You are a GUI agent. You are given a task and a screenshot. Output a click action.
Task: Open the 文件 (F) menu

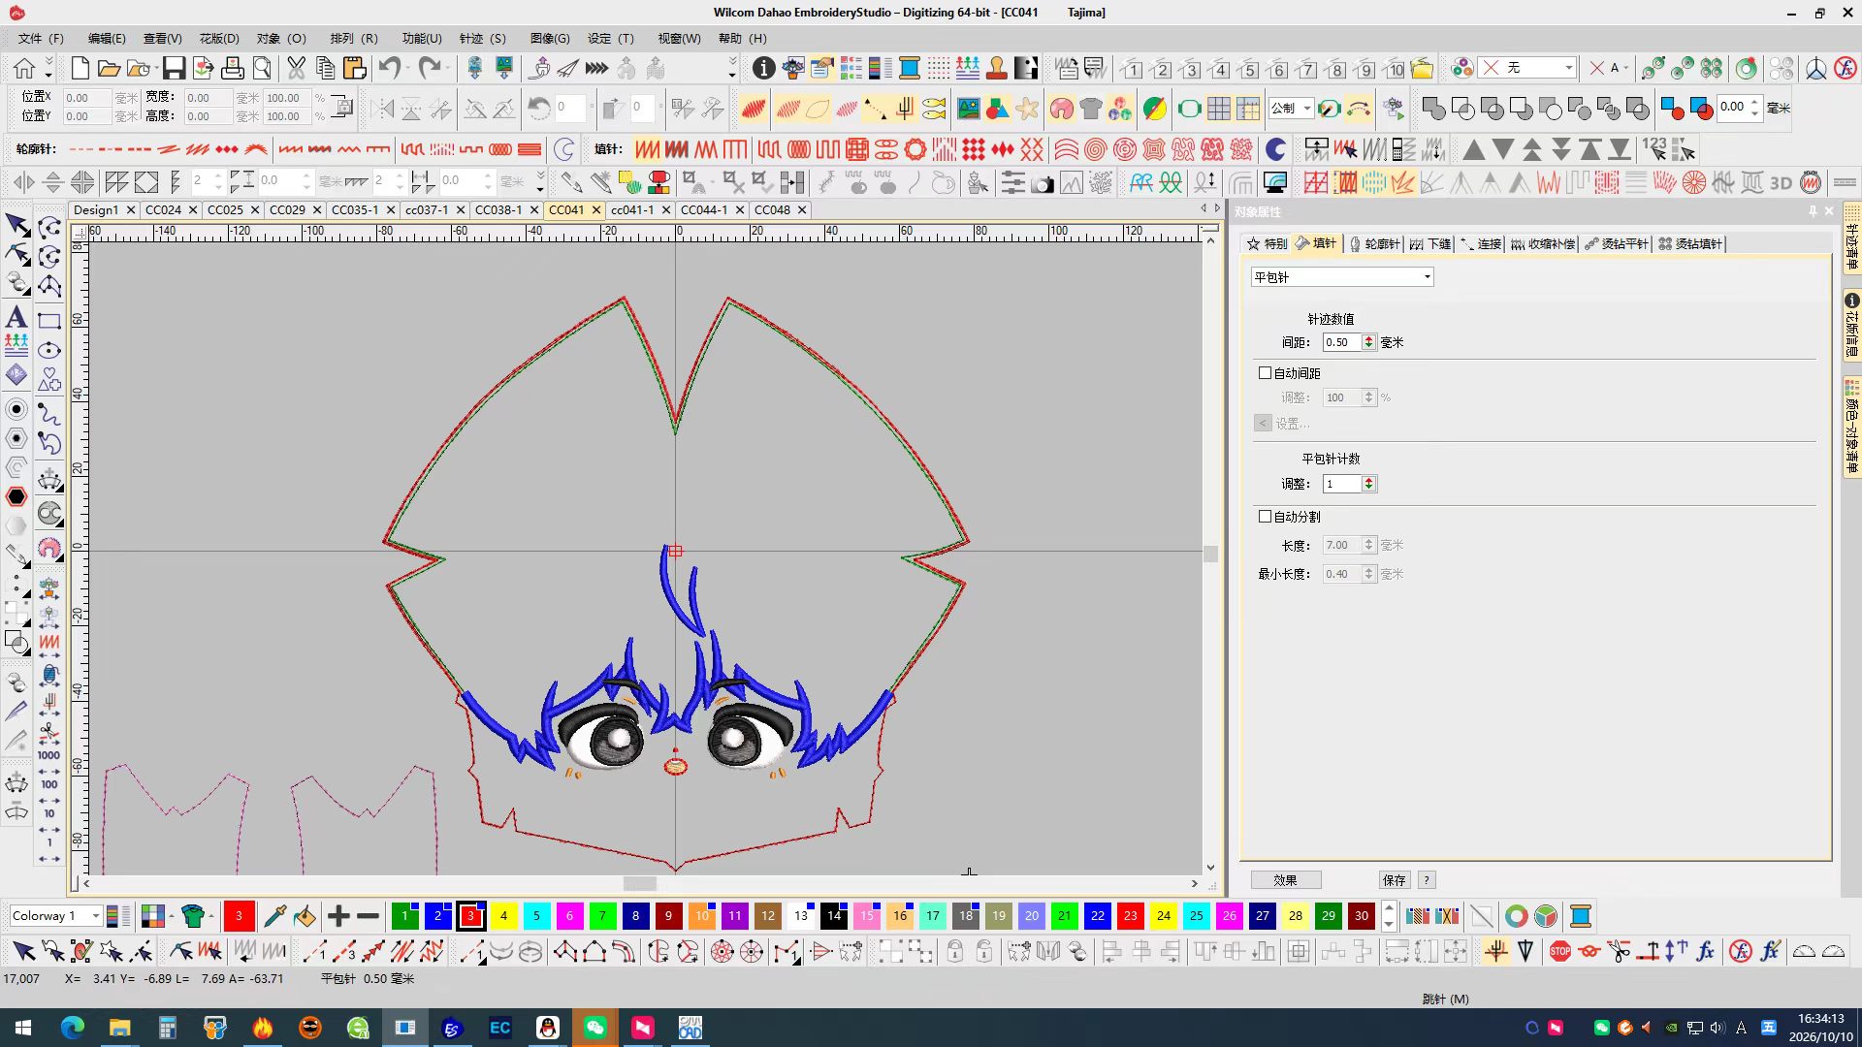point(41,38)
